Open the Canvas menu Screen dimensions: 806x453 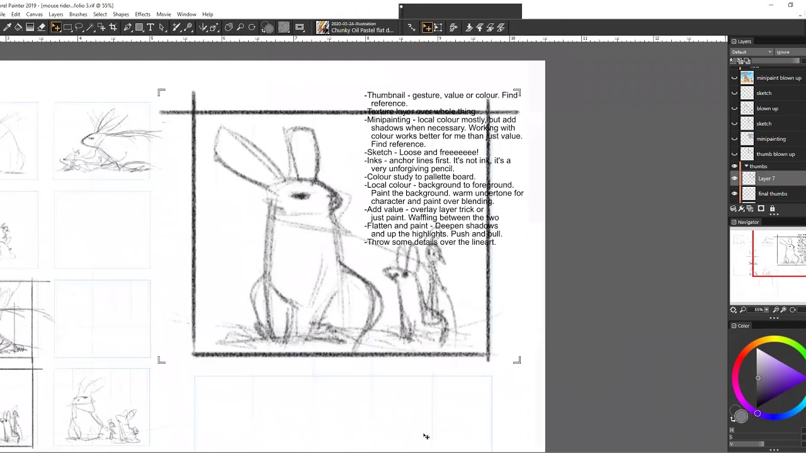(x=35, y=14)
